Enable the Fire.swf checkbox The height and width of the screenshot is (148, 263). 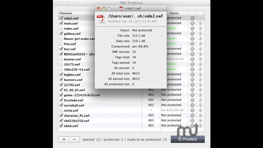pyautogui.click(x=61, y=44)
